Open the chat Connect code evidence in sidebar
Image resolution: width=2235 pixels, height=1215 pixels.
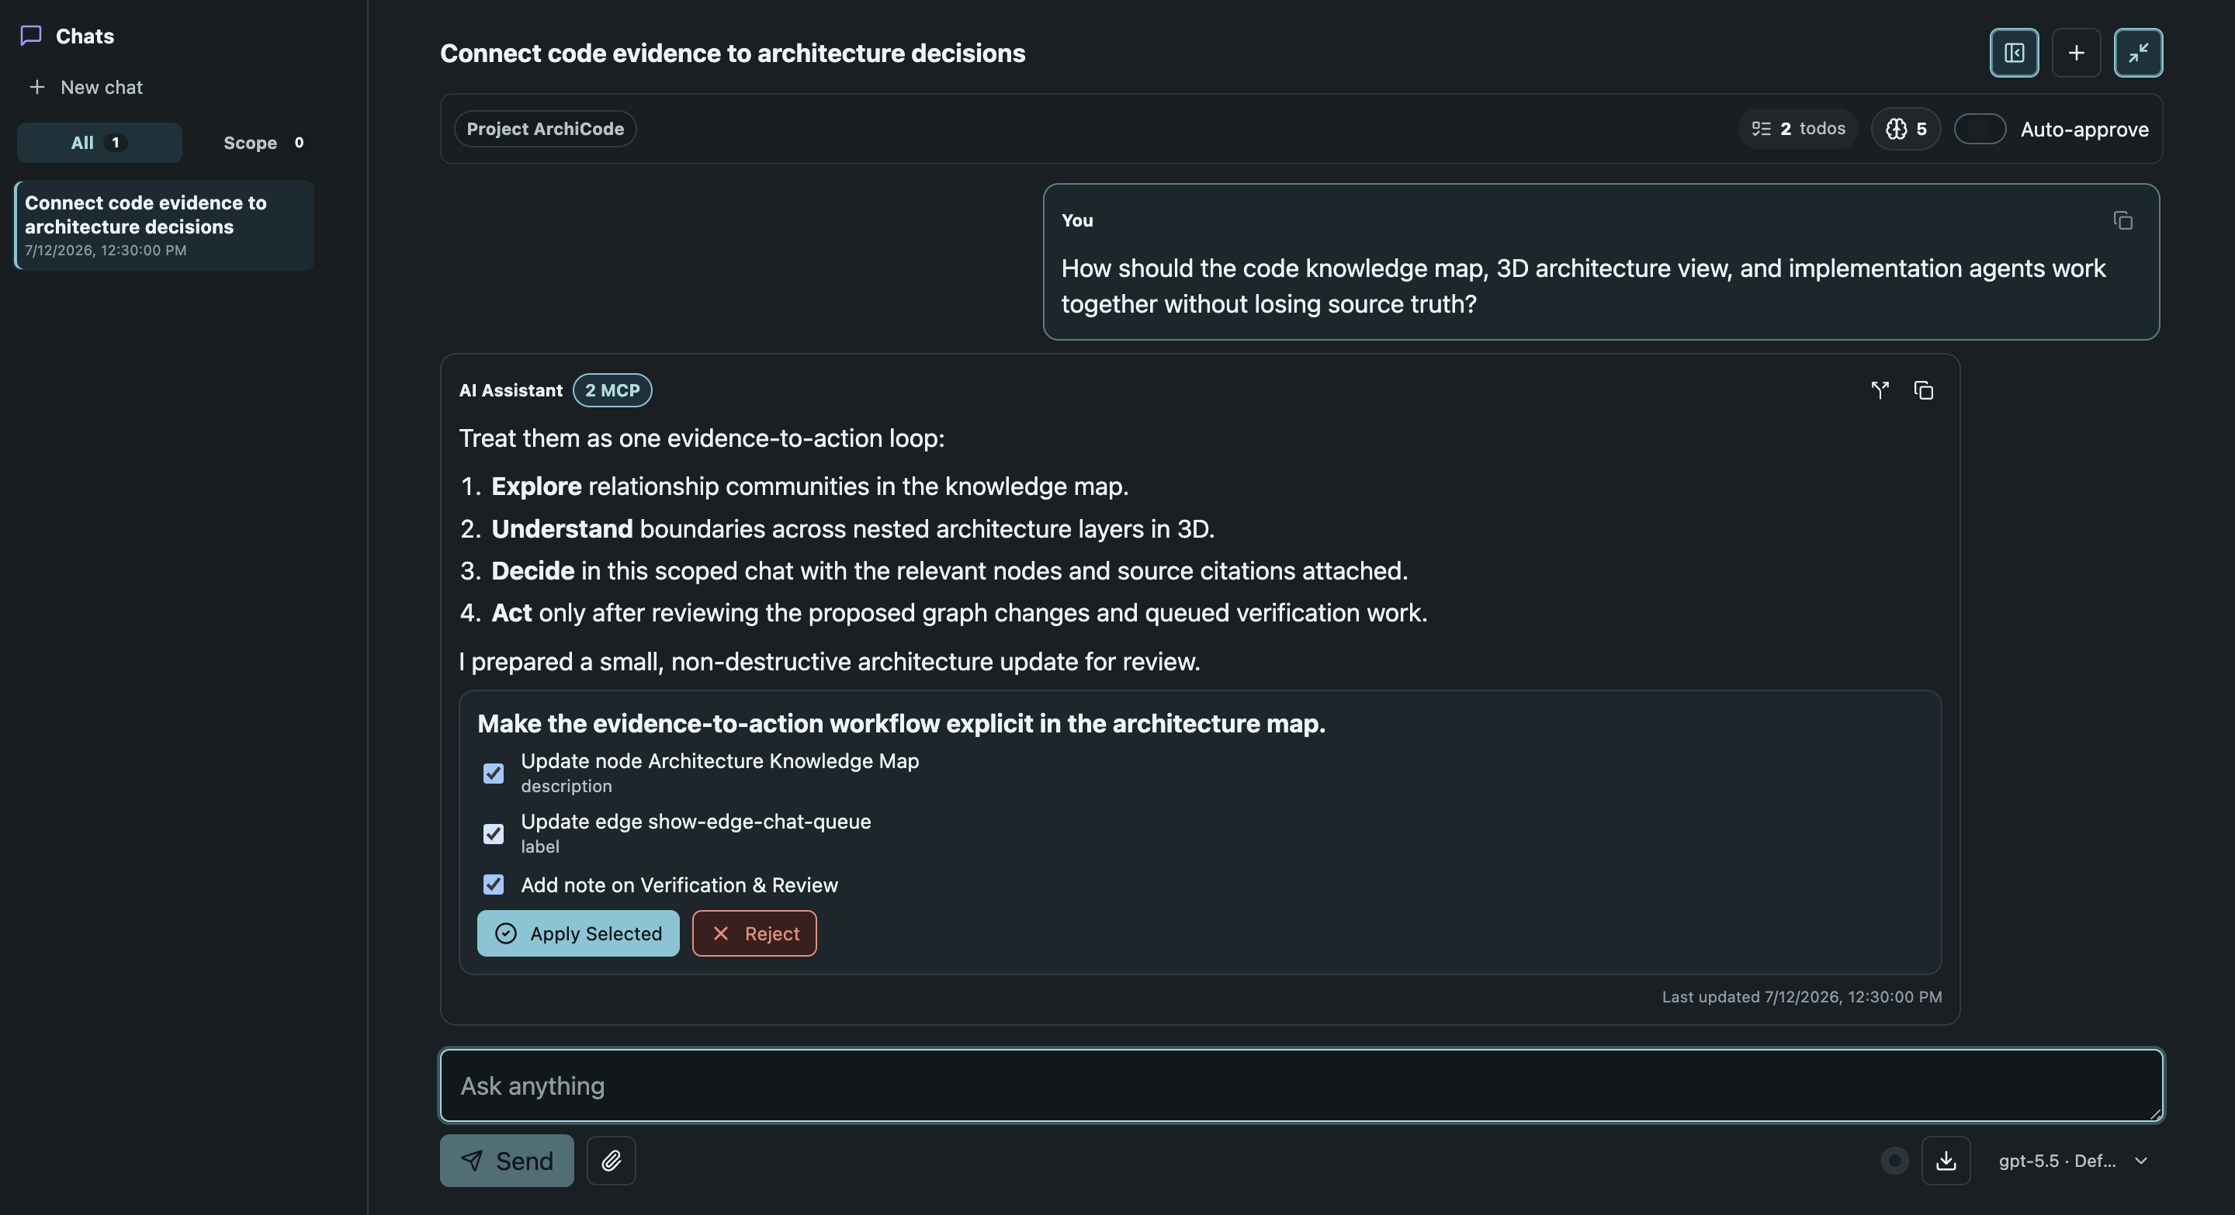pos(164,226)
